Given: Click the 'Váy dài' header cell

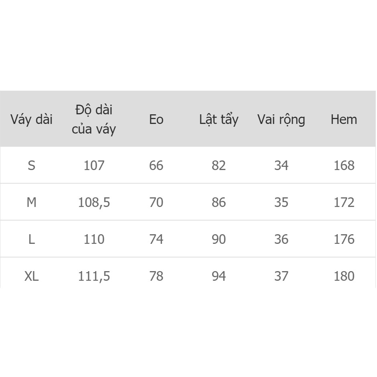Looking at the screenshot, I should (32, 120).
